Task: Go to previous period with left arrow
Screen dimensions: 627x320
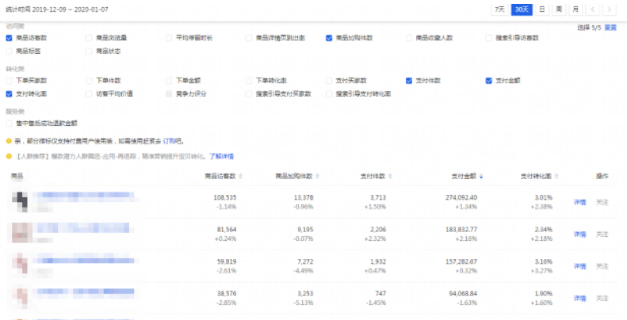Action: (593, 10)
